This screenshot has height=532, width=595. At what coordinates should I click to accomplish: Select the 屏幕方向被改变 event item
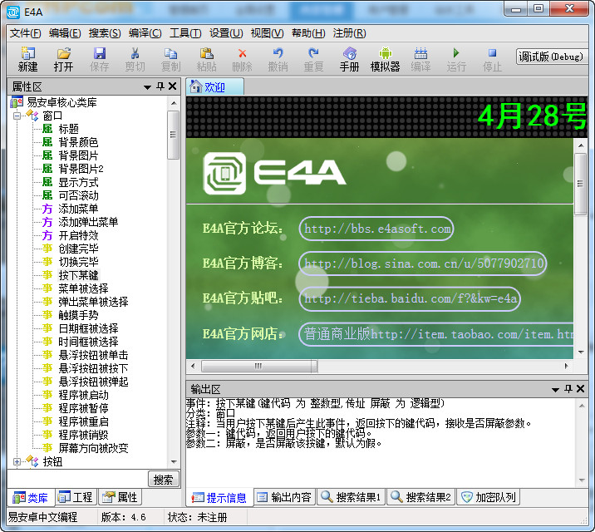93,448
